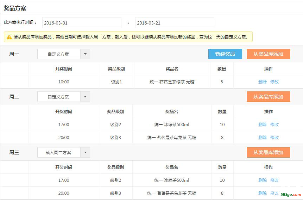303x200 pixels.
Task: Click quantity 10 in 周二 table
Action: [222, 125]
